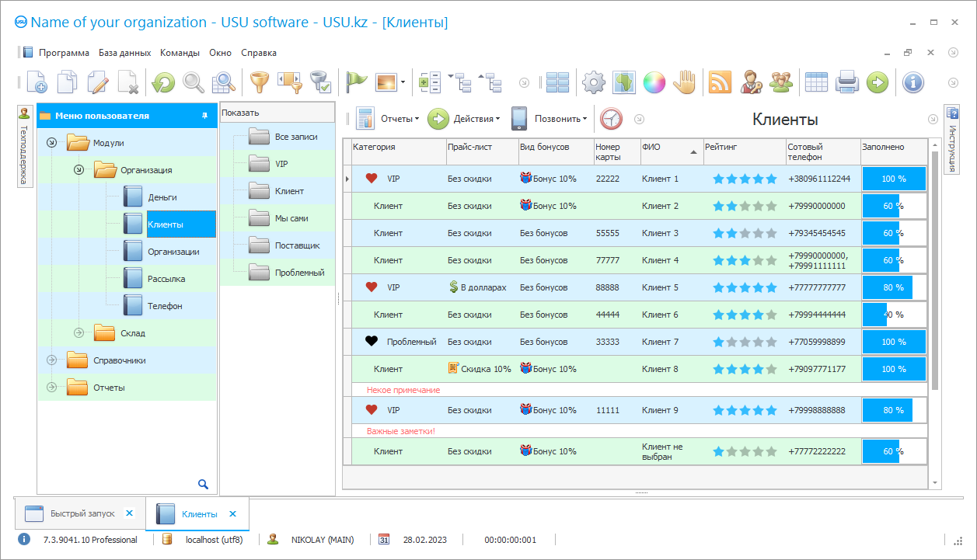Image resolution: width=977 pixels, height=560 pixels.
Task: Click the green flag toolbar icon
Action: pyautogui.click(x=356, y=82)
